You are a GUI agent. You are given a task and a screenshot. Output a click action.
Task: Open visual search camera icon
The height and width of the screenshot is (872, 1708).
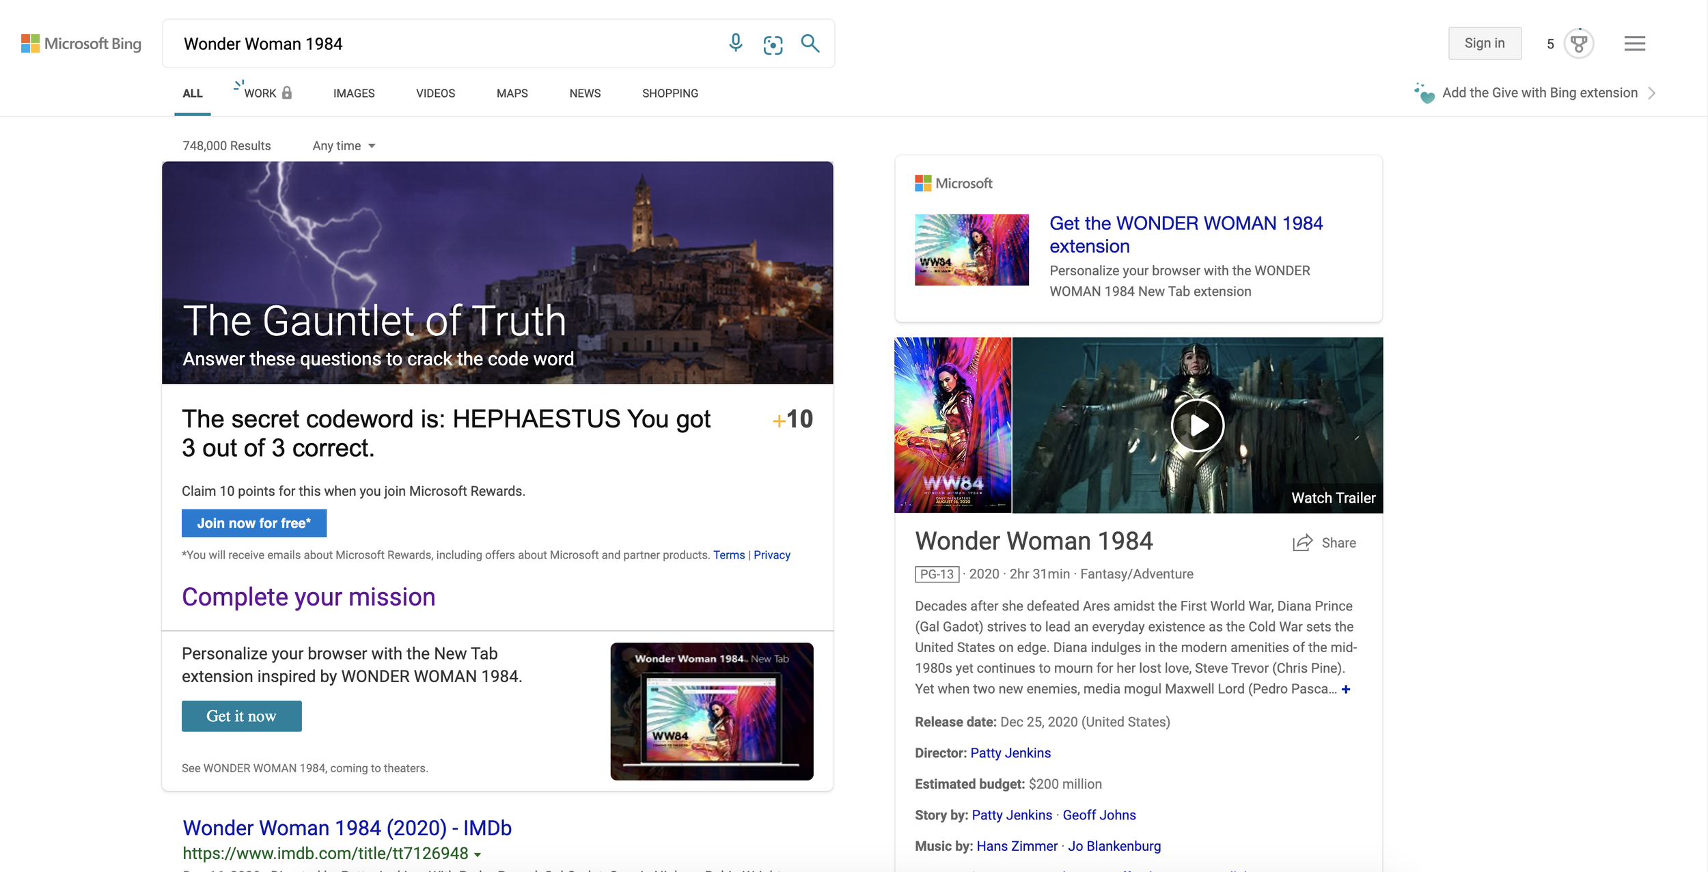773,44
